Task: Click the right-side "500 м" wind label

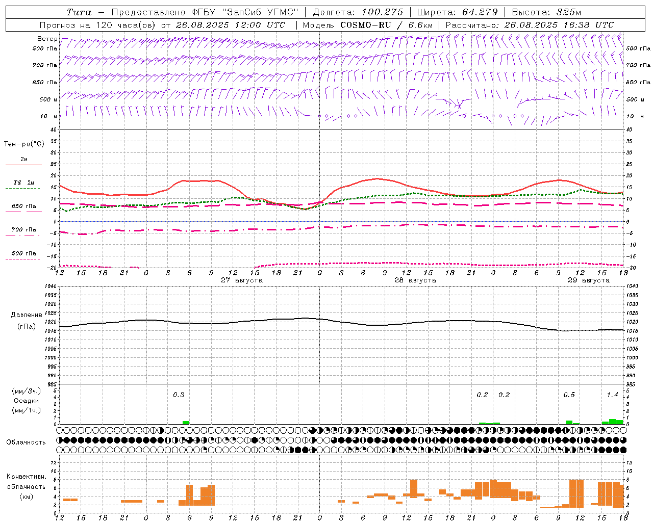Action: (635, 99)
